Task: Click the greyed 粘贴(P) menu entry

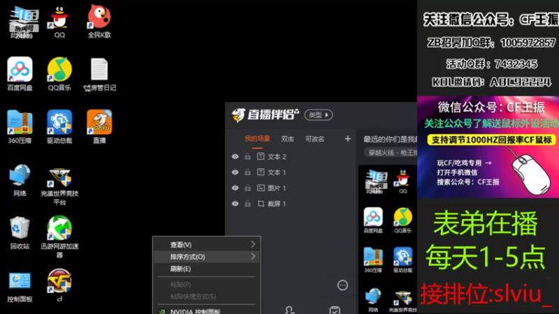Action: (207, 285)
